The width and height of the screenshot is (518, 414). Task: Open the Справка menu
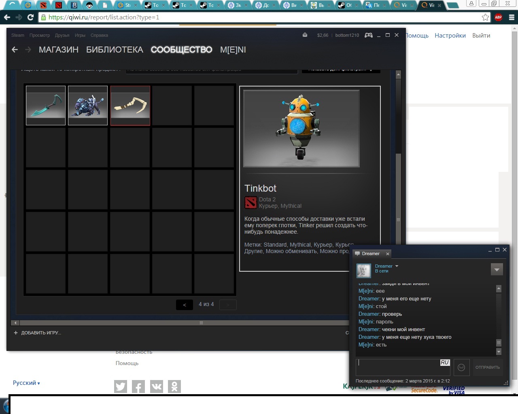coord(99,35)
